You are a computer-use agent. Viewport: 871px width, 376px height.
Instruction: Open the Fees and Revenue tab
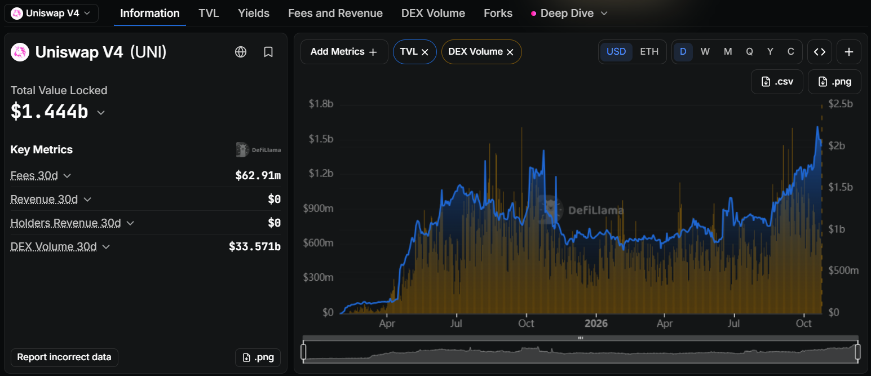(335, 13)
